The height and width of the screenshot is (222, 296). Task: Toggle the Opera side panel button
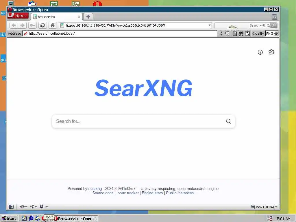pos(11,207)
